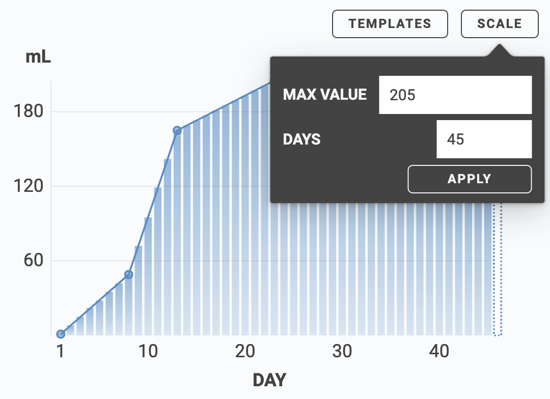
Task: Click the dotted placeholder bar at chart end
Action: click(x=498, y=270)
